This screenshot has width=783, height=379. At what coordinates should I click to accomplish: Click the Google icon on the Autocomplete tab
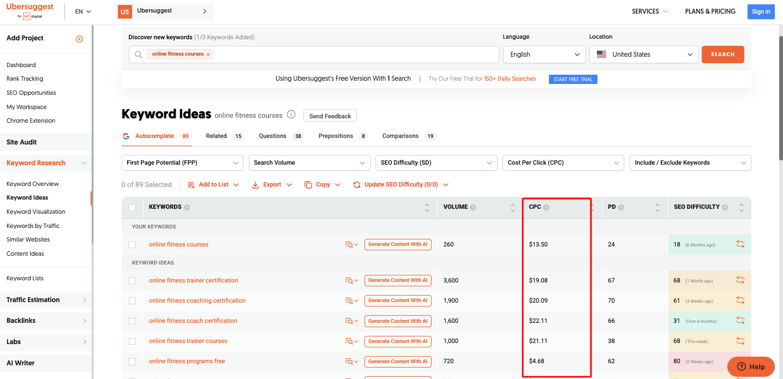coord(126,136)
